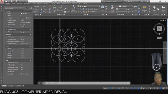Open the Manage ribbon tab

40,4
